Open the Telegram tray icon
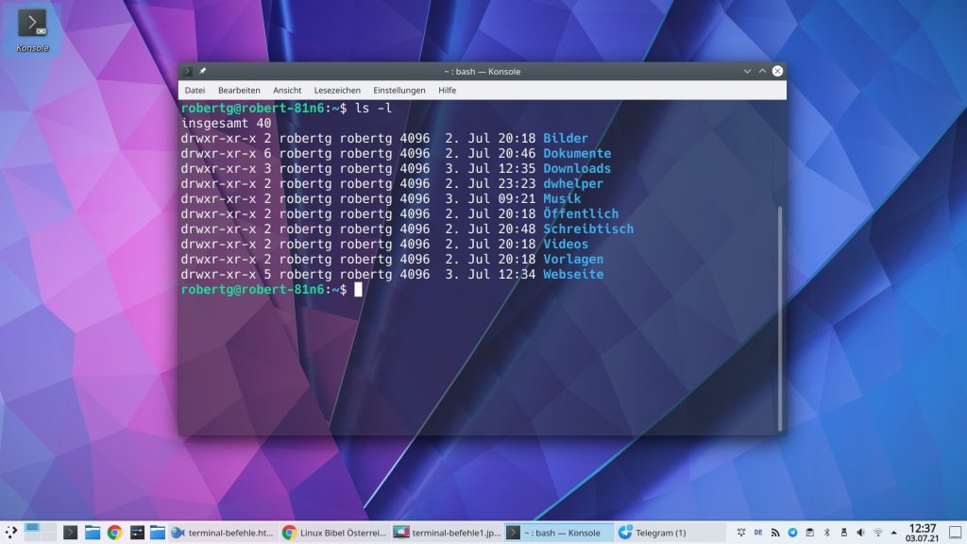967x544 pixels. coord(792,533)
